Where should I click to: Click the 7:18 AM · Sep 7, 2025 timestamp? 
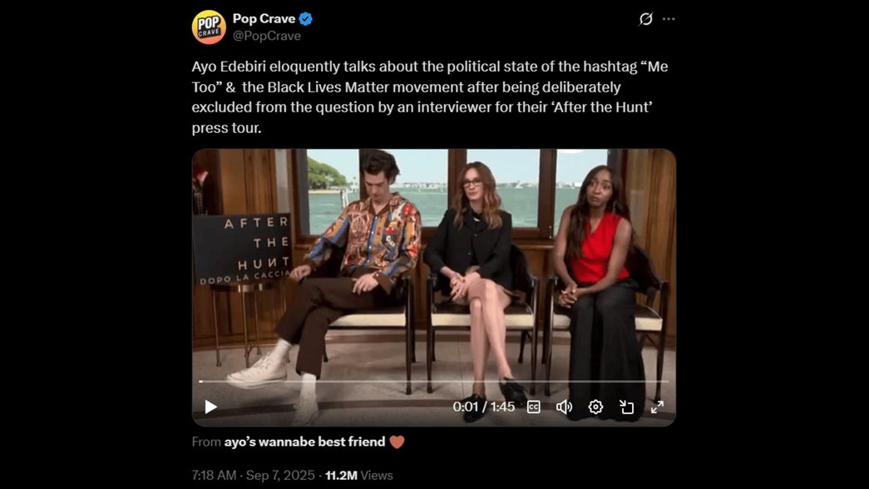(253, 475)
